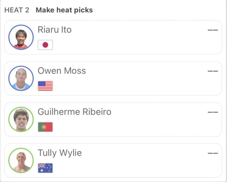Screen dimensions: 227x182
Task: Select the Riaru Ito name text
Action: point(55,30)
